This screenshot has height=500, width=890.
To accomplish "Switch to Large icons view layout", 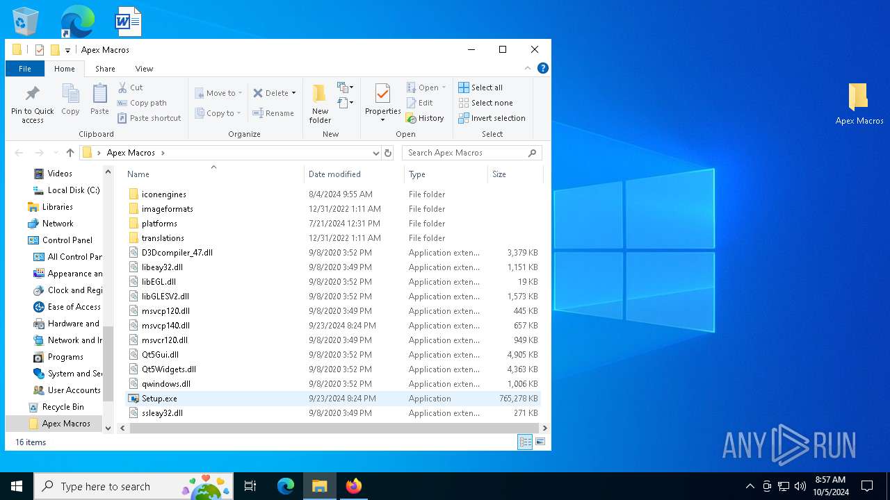I will click(x=540, y=442).
